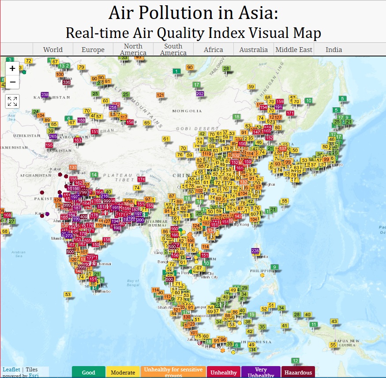Click the purple Very Unhealthy legend swatch

[261, 372]
